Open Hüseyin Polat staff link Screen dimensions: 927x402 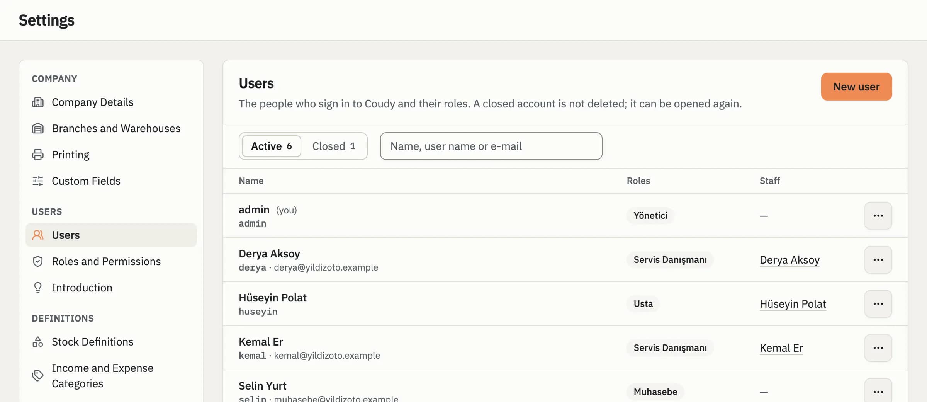(x=793, y=304)
